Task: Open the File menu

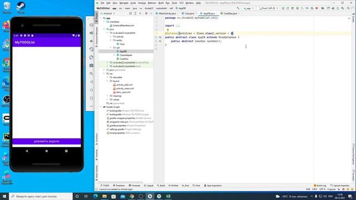Action: [102, 3]
